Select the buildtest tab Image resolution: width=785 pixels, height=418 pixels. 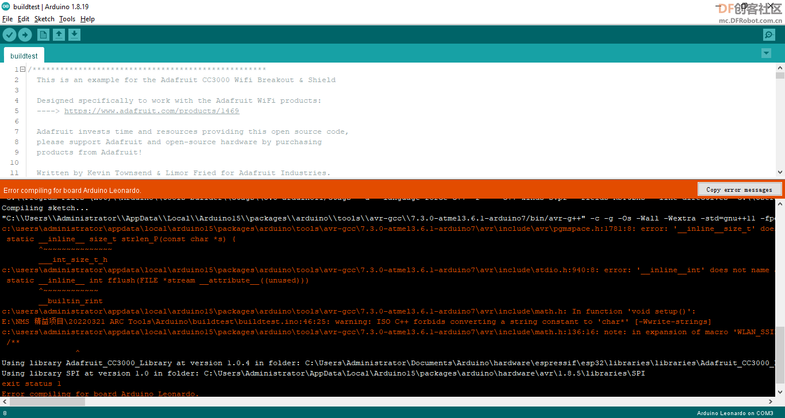24,56
